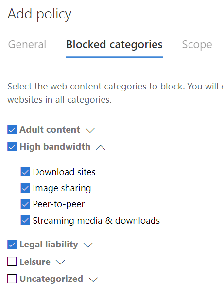223x298 pixels.
Task: Enable the Leisure category checkbox
Action: 12,262
